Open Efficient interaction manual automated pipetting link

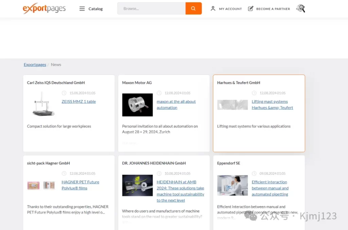point(270,188)
